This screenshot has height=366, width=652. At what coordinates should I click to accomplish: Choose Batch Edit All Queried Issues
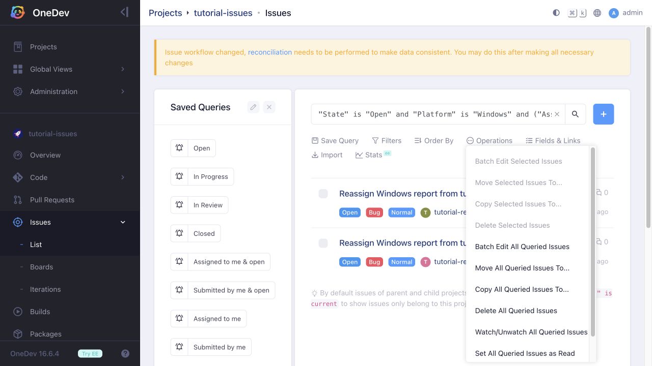click(x=528, y=247)
